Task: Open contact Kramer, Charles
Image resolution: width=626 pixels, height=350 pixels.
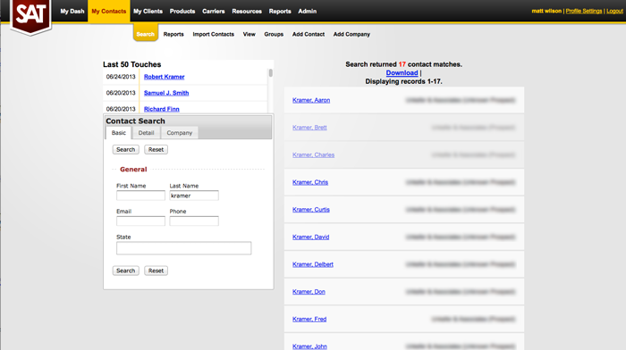Action: [313, 154]
